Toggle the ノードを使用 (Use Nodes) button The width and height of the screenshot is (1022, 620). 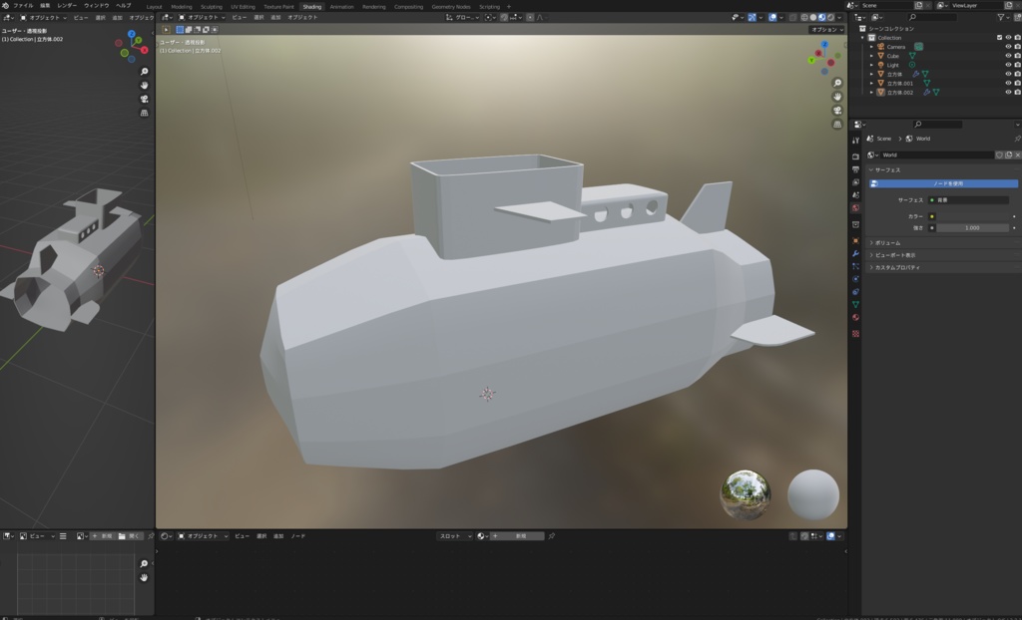pyautogui.click(x=943, y=183)
